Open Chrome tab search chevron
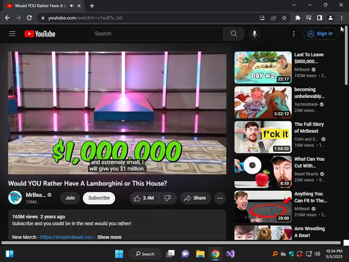The image size is (349, 262). point(294,5)
